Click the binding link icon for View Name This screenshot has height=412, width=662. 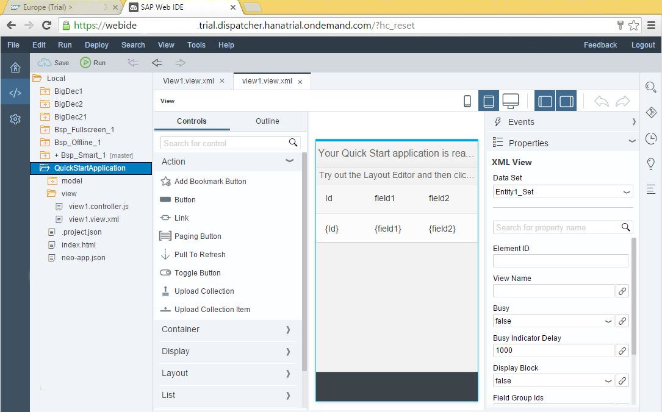622,291
